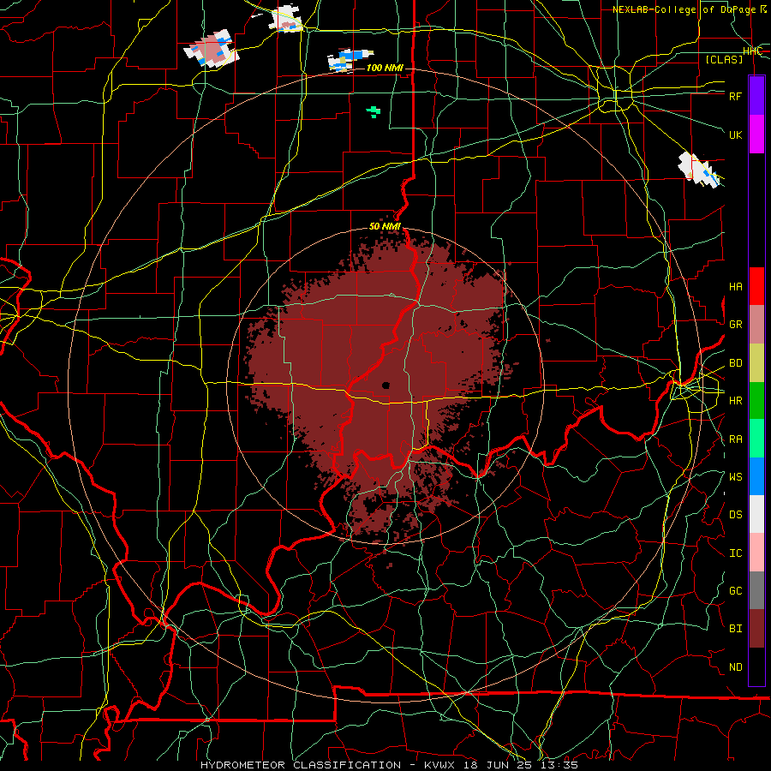Click the 'GR' legend label

click(735, 325)
